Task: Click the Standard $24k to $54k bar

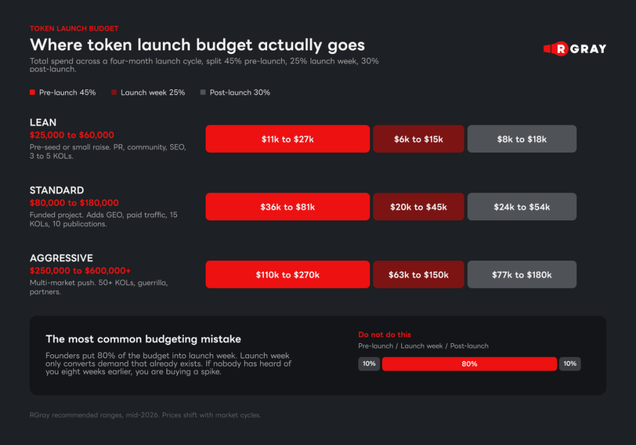Action: tap(522, 207)
